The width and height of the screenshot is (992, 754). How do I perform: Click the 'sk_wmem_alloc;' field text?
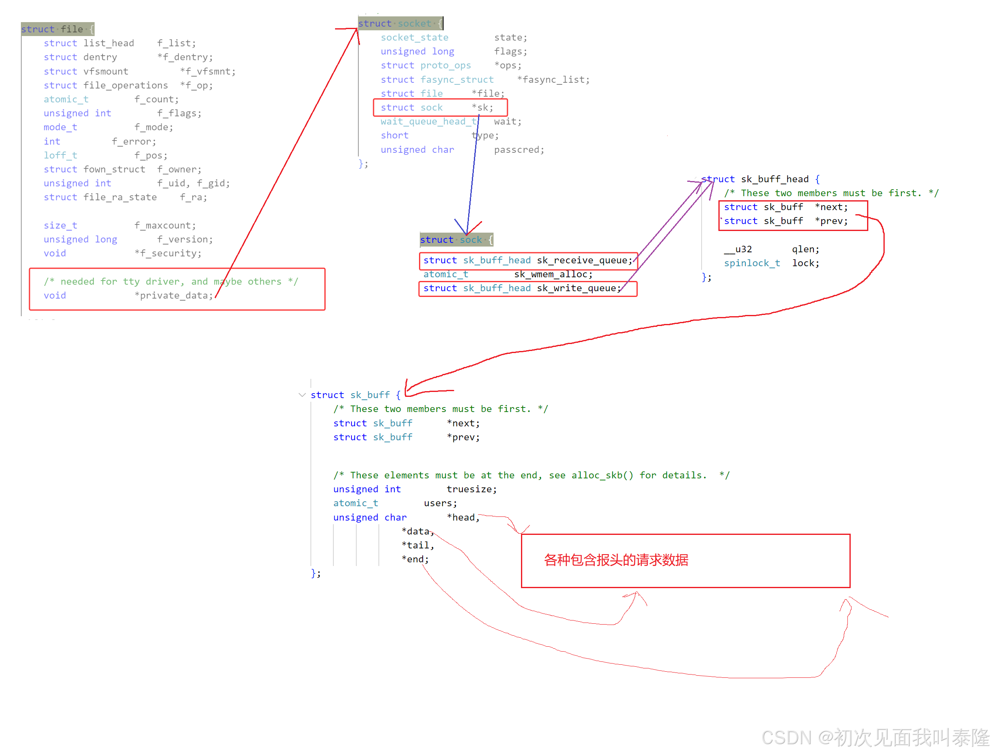tap(553, 274)
